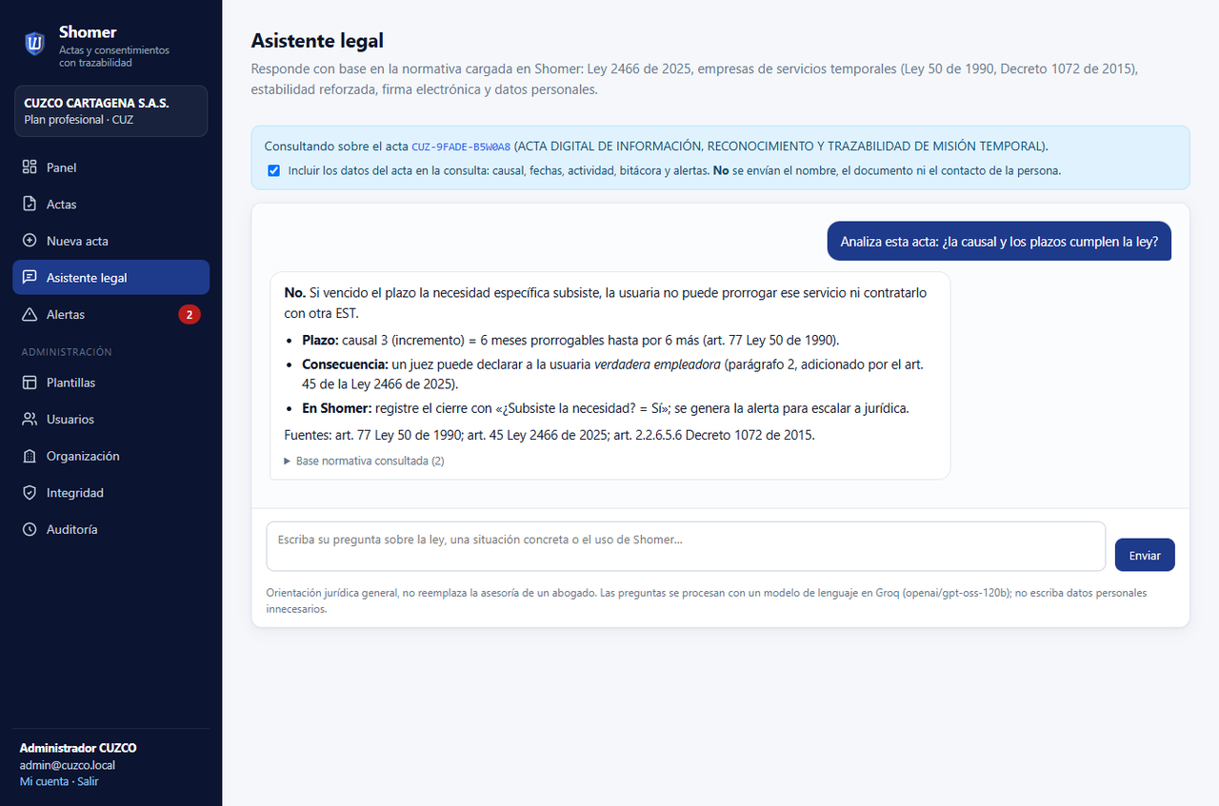1219x806 pixels.
Task: Click the Usuarios people icon
Action: click(x=30, y=420)
